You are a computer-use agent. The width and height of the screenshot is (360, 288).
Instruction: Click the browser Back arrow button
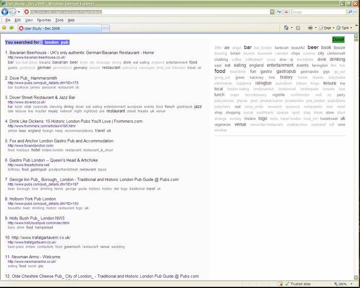point(5,12)
